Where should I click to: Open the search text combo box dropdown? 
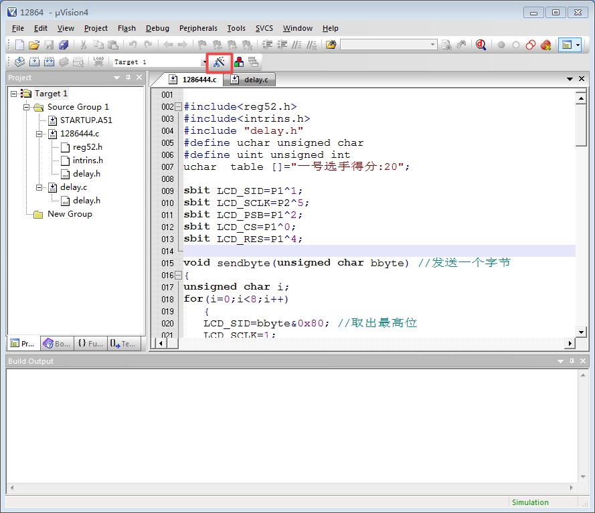(432, 45)
